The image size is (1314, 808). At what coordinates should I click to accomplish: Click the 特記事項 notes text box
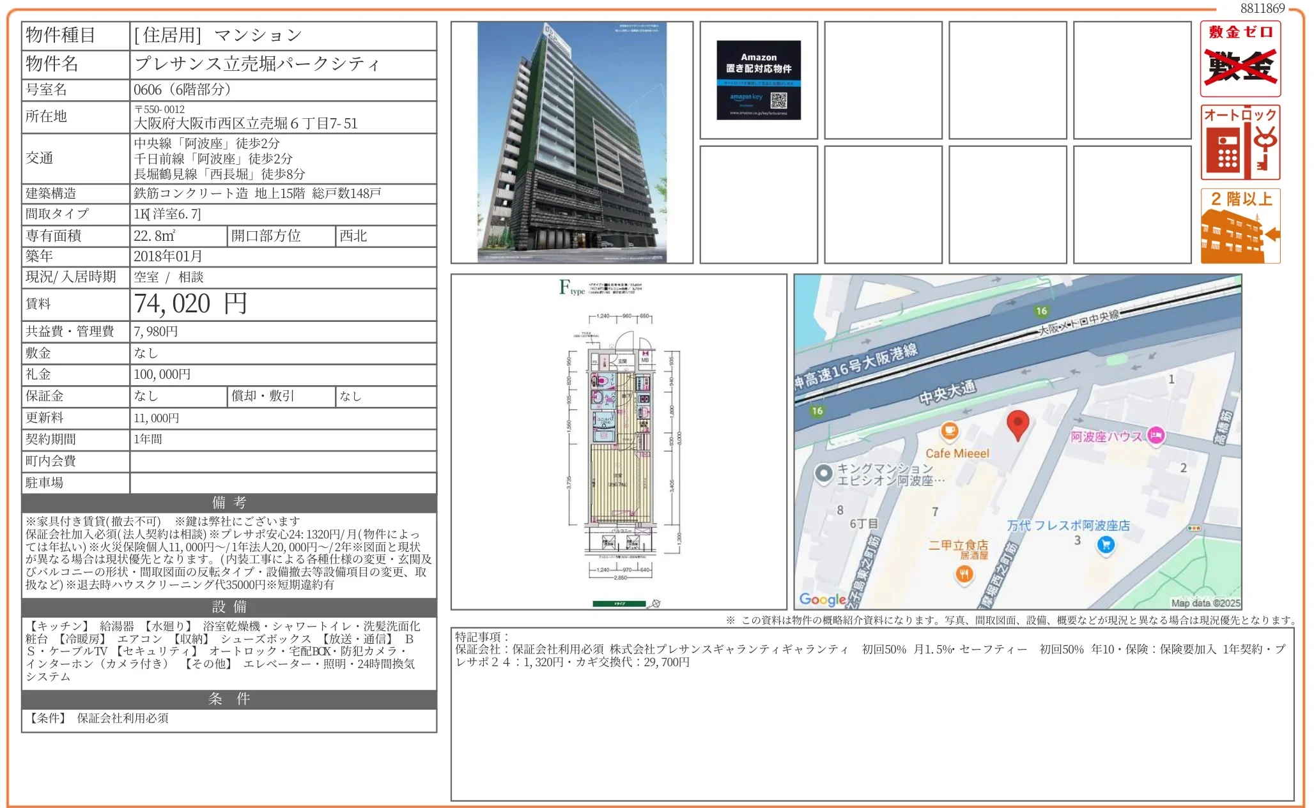coord(872,713)
